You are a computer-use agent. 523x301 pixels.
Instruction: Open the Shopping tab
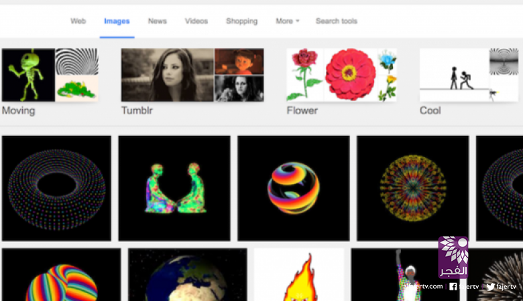(241, 21)
